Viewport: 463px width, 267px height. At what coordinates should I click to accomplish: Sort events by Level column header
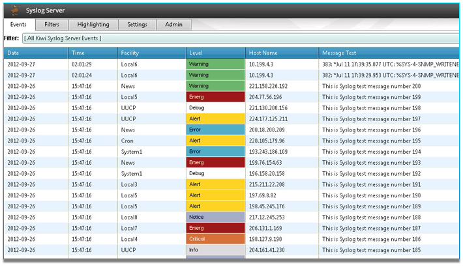click(x=215, y=53)
